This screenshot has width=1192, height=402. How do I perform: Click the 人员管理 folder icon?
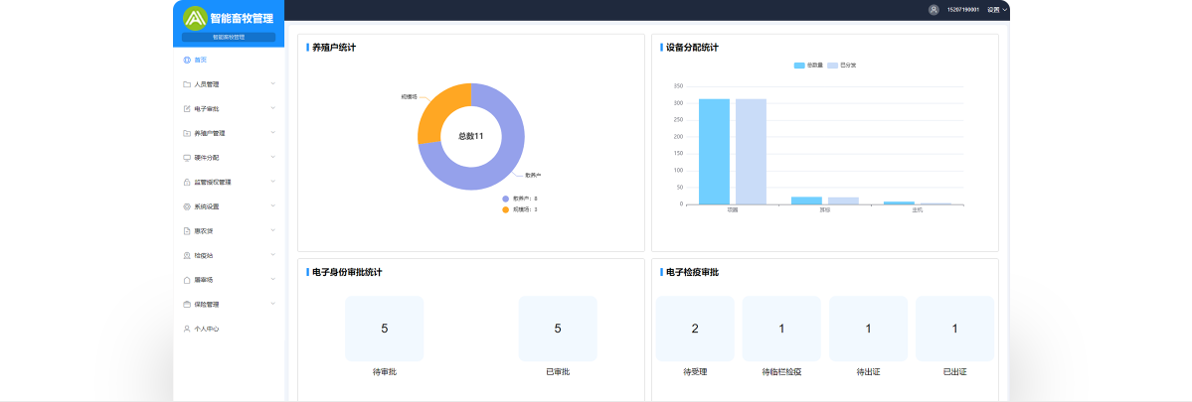[187, 84]
